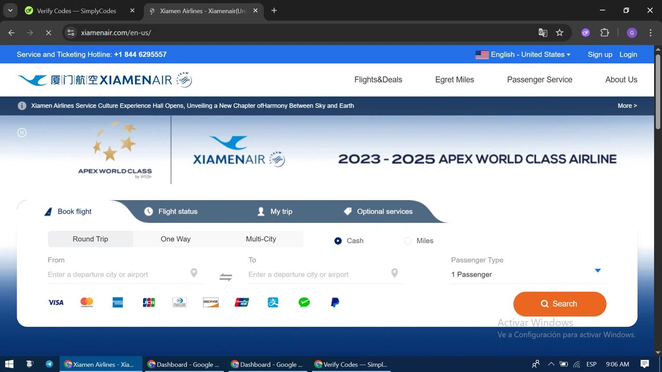Click the Discover payment icon
Viewport: 662px width, 372px height.
[x=211, y=302]
